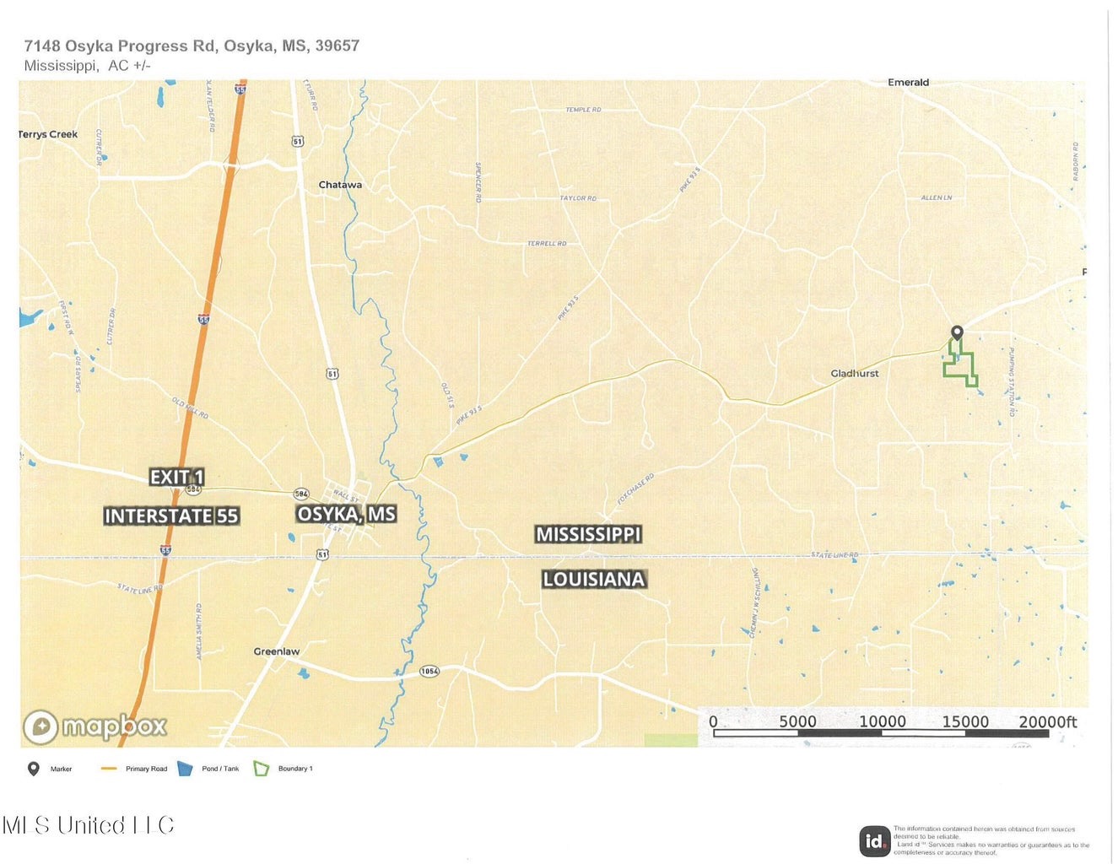Click the 'PUMPING STATION RD' road label
The height and width of the screenshot is (864, 1118).
pyautogui.click(x=1012, y=382)
